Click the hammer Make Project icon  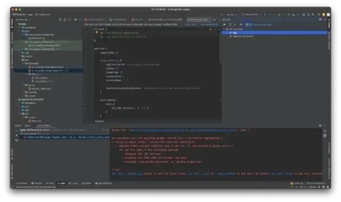(x=222, y=14)
